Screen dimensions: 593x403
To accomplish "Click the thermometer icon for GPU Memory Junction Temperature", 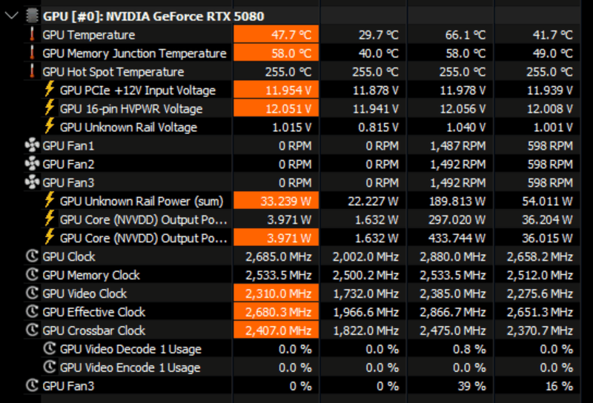I will (32, 53).
